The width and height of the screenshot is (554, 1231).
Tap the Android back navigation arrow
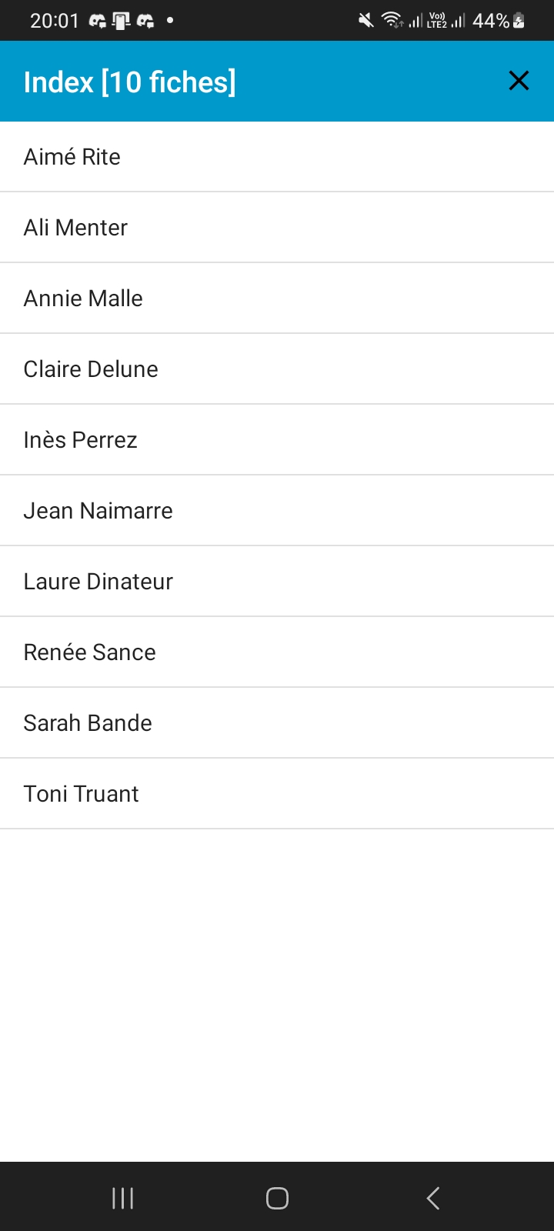[433, 1198]
